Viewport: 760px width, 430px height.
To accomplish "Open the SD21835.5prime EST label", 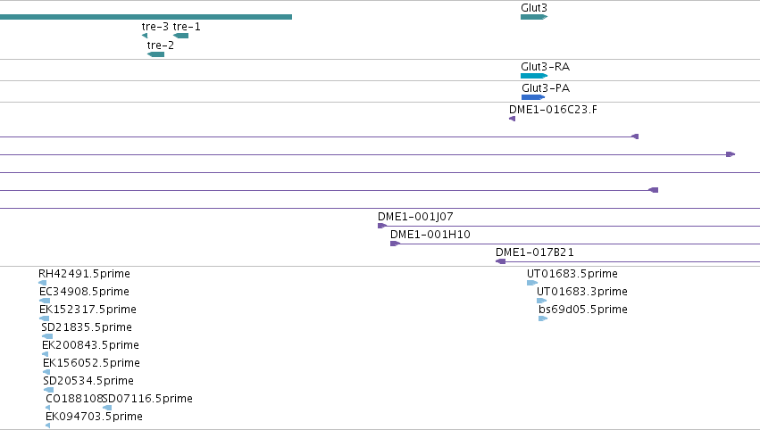I will point(87,327).
